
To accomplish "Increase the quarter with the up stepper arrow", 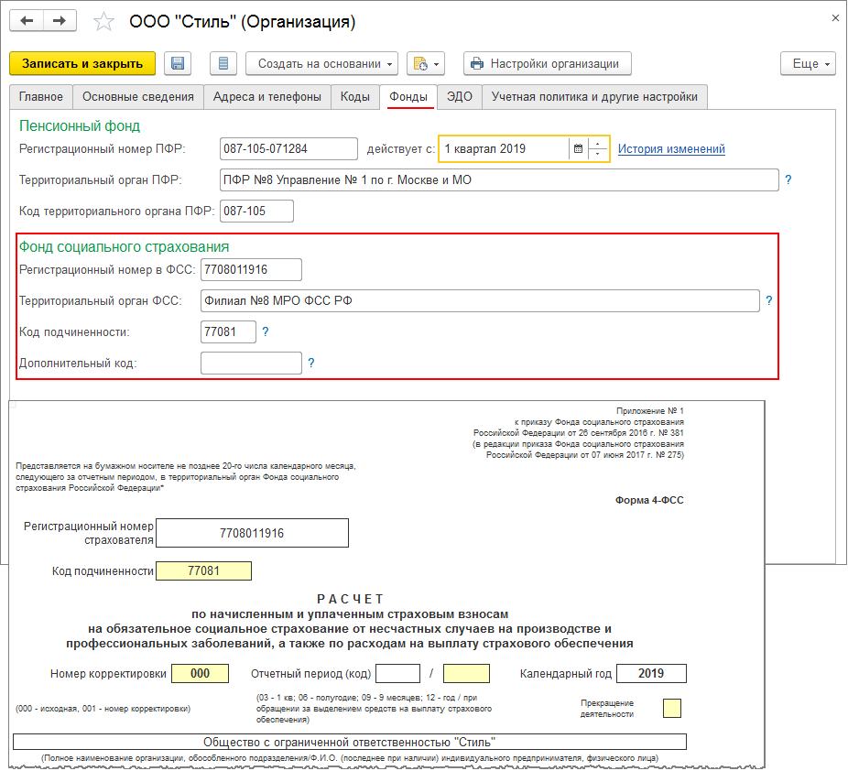I will click(x=598, y=144).
